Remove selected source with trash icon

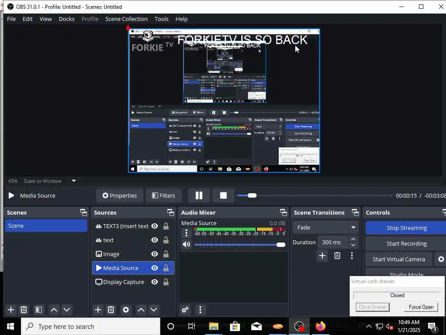pyautogui.click(x=111, y=310)
